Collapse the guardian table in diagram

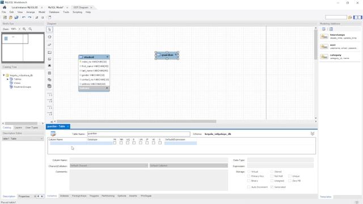click(175, 55)
